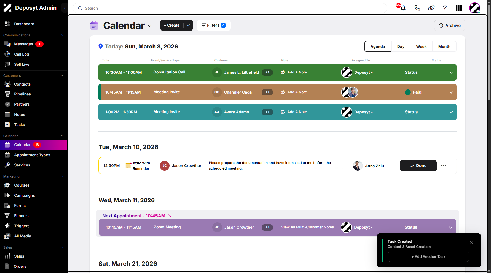The height and width of the screenshot is (273, 491).
Task: Collapse the sidebar with arrow icon
Action: pyautogui.click(x=65, y=8)
